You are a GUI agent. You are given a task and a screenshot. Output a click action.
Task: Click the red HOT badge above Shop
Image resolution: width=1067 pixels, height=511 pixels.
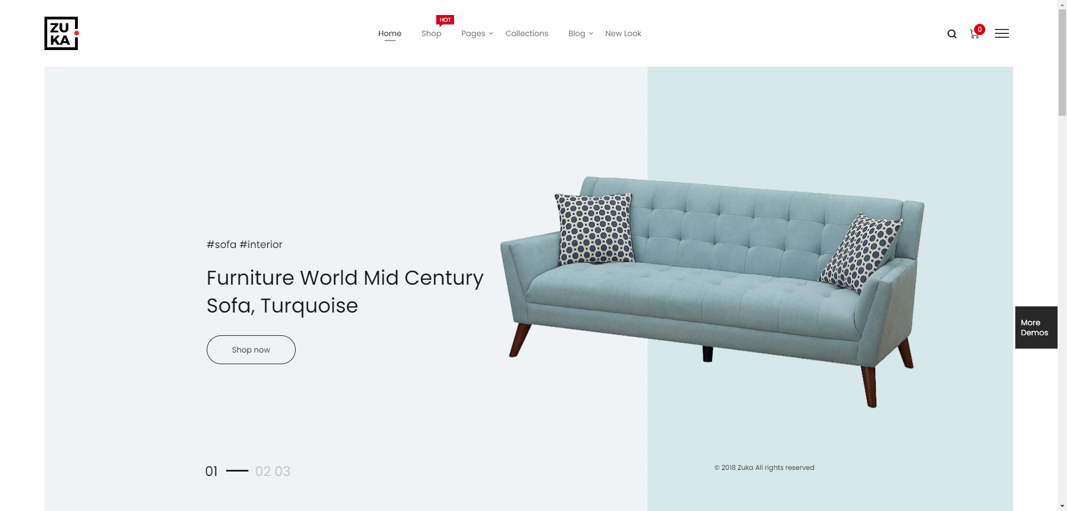(445, 20)
